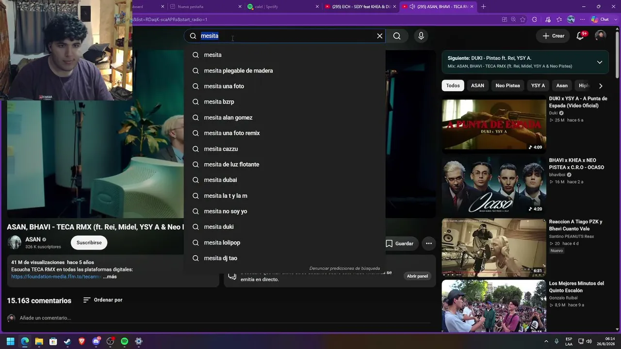Open Steam from the taskbar
621x349 pixels.
67,341
